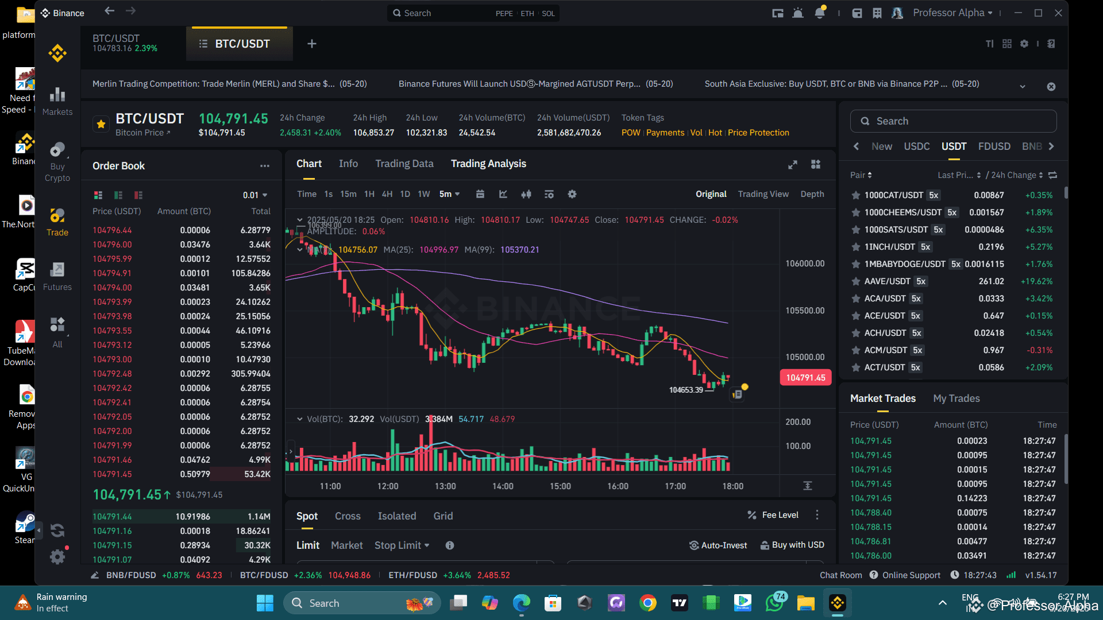Close the announcements banner
Screen dimensions: 1103x620
coord(1051,87)
